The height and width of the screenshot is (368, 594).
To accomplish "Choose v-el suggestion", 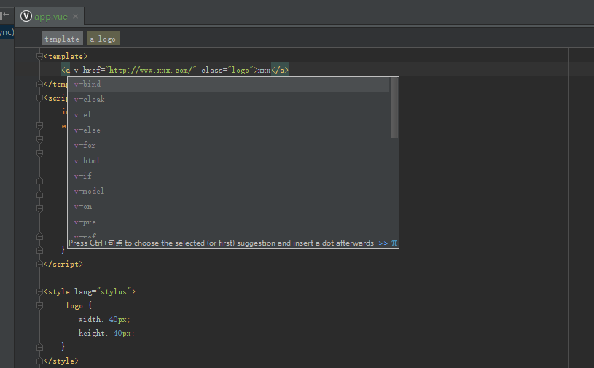I will coord(229,114).
